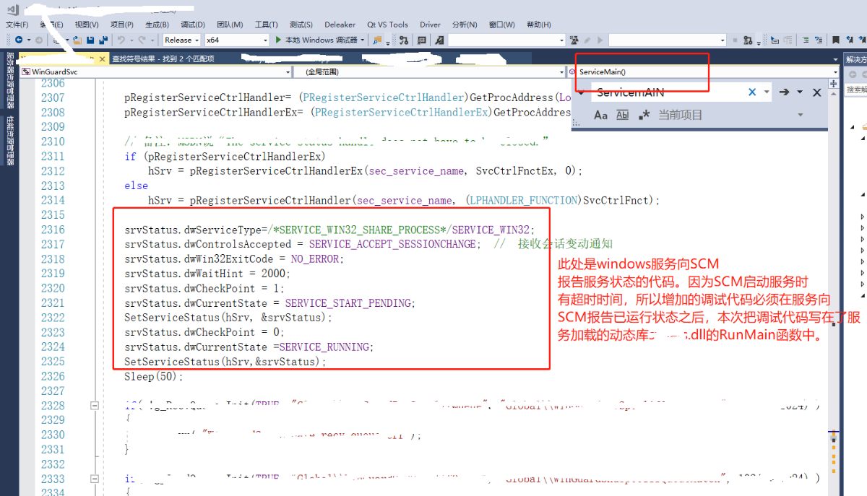Click the empty combo box after Driver toolbar
The width and height of the screenshot is (867, 496).
point(506,40)
